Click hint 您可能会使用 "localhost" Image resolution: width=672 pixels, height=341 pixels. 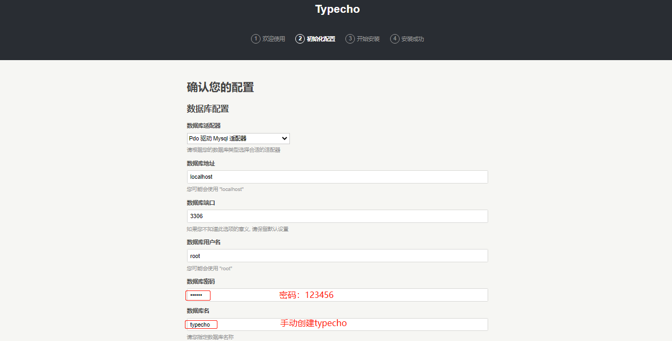tap(215, 189)
